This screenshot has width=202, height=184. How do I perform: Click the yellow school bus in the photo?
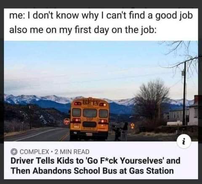(90, 119)
